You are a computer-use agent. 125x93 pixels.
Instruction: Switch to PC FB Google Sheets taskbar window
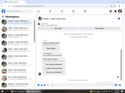coord(18,91)
